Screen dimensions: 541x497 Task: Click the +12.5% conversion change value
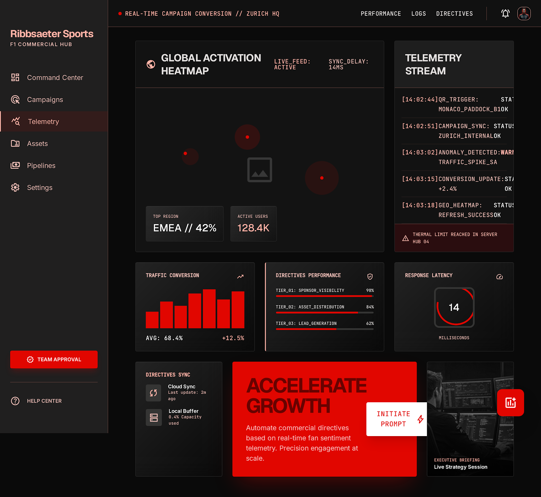(x=233, y=338)
